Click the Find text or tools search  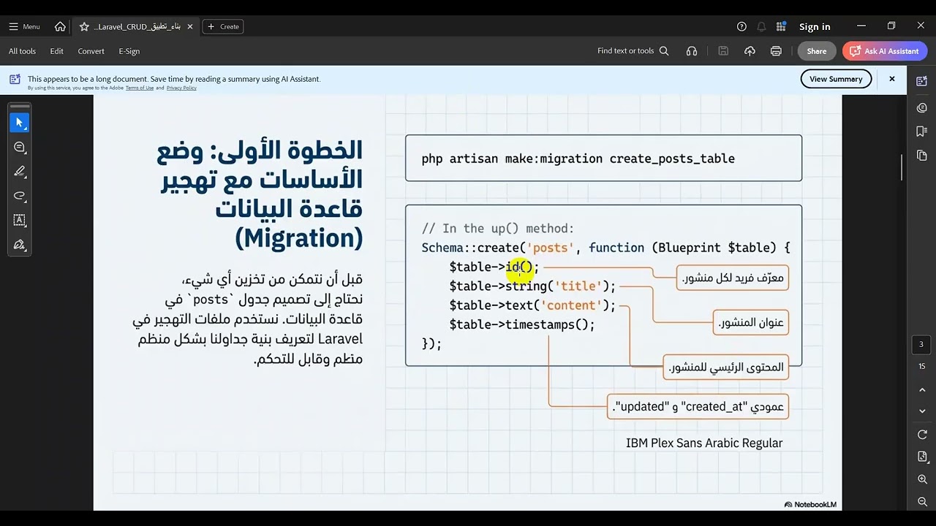(633, 51)
